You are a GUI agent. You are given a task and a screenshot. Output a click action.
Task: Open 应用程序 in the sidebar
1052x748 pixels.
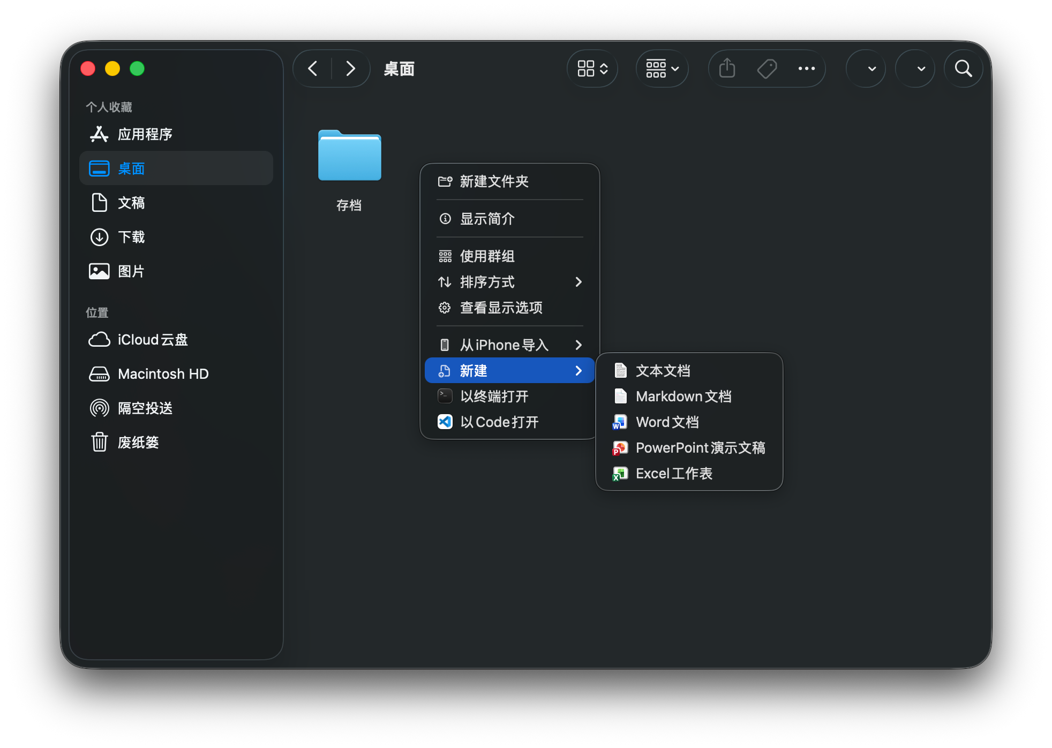click(176, 134)
